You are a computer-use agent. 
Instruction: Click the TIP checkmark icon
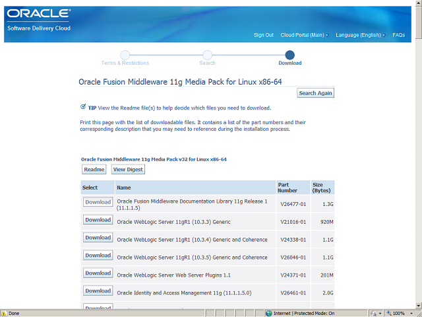(x=83, y=106)
